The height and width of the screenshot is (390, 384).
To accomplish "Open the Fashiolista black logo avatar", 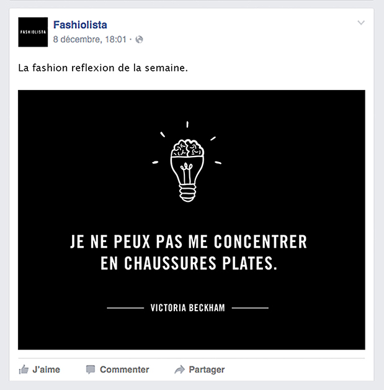I will [33, 32].
